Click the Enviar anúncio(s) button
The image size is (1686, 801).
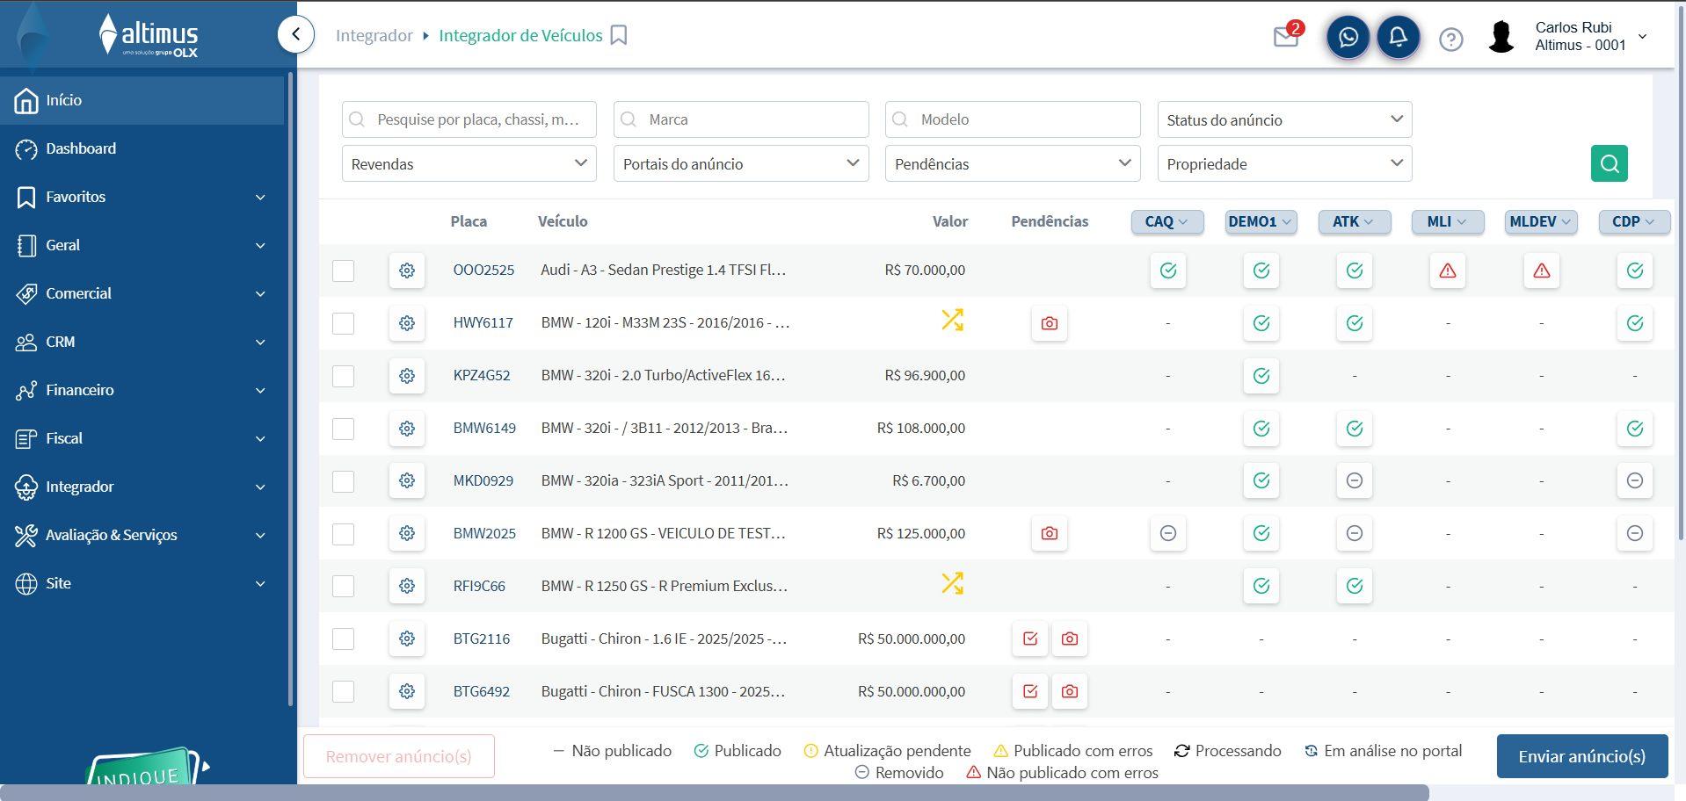tap(1581, 756)
